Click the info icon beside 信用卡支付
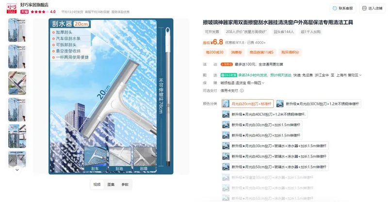 [242, 90]
